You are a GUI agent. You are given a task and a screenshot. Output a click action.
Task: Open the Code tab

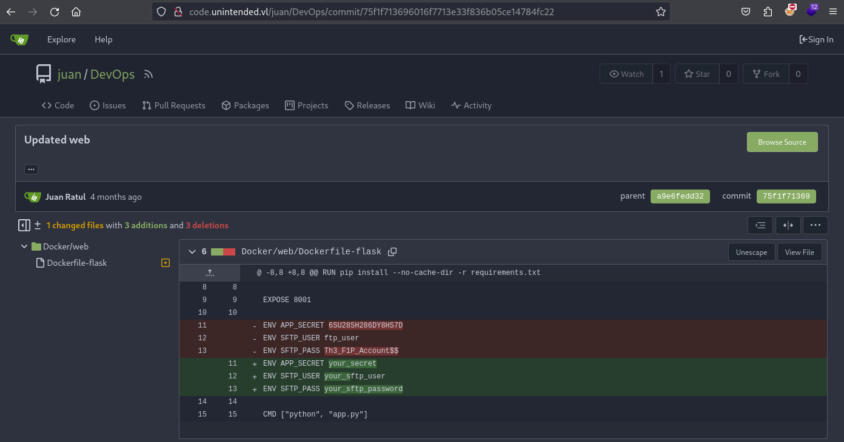(x=58, y=105)
